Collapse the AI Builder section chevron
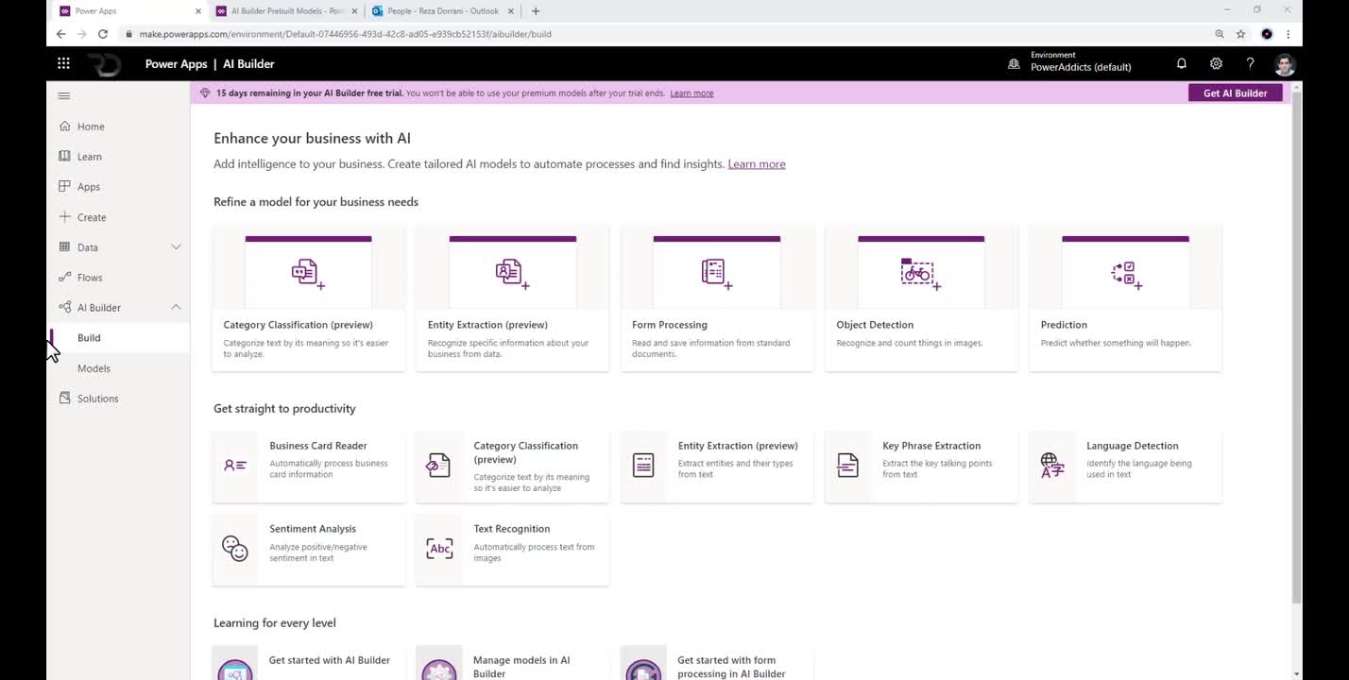The height and width of the screenshot is (680, 1349). 176,307
